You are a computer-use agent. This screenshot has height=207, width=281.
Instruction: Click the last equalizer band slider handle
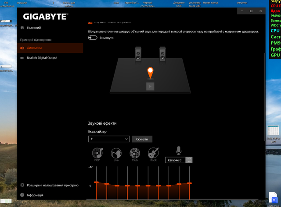tap(189, 183)
